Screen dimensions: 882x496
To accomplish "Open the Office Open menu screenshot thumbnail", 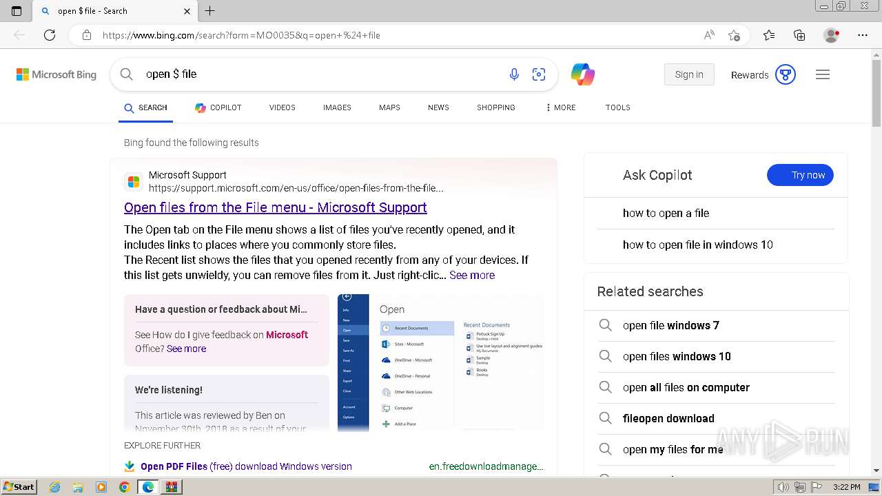I will [441, 363].
